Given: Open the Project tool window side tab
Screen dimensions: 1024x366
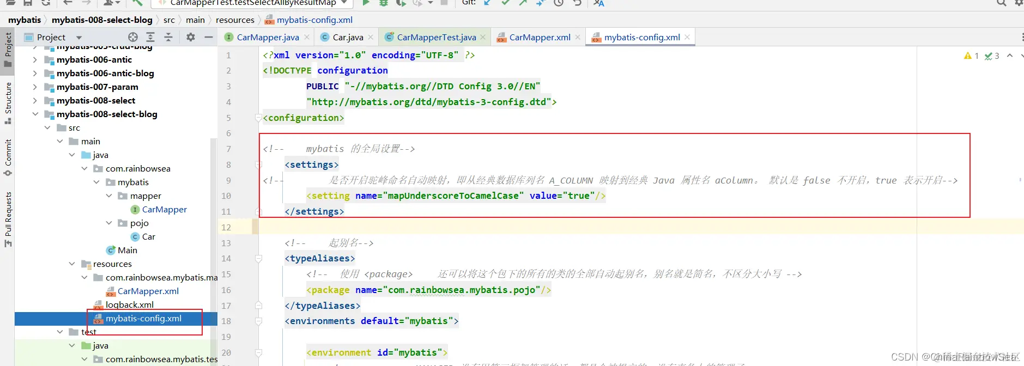Looking at the screenshot, I should coord(8,50).
